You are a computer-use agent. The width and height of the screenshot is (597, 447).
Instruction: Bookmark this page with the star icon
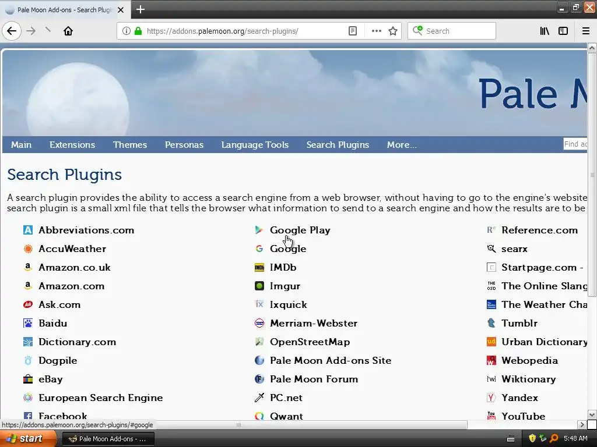[x=393, y=31]
